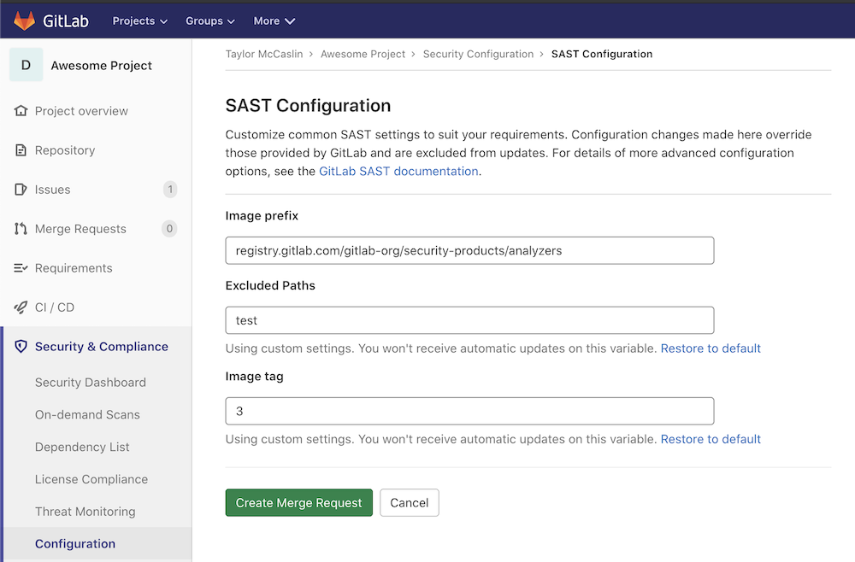Open the More navigation dropdown

click(x=274, y=20)
